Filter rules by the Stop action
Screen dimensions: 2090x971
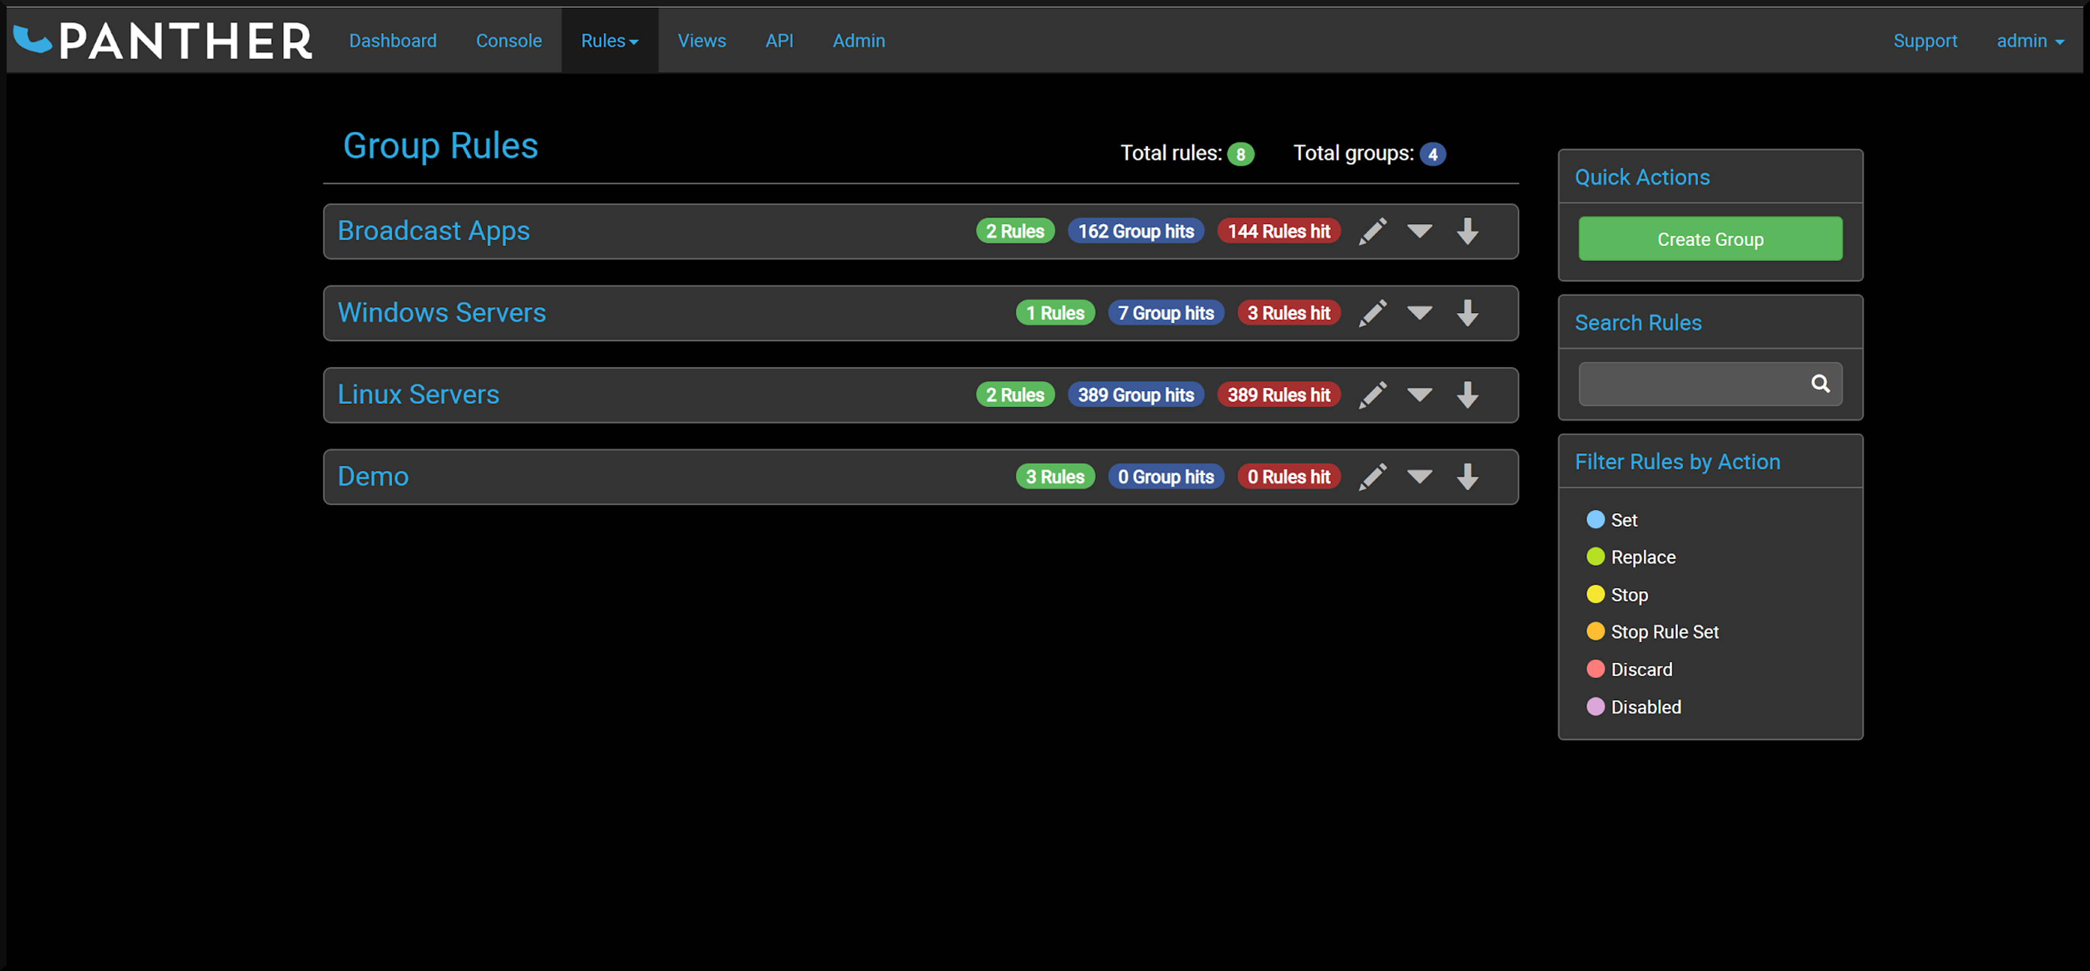pyautogui.click(x=1617, y=595)
